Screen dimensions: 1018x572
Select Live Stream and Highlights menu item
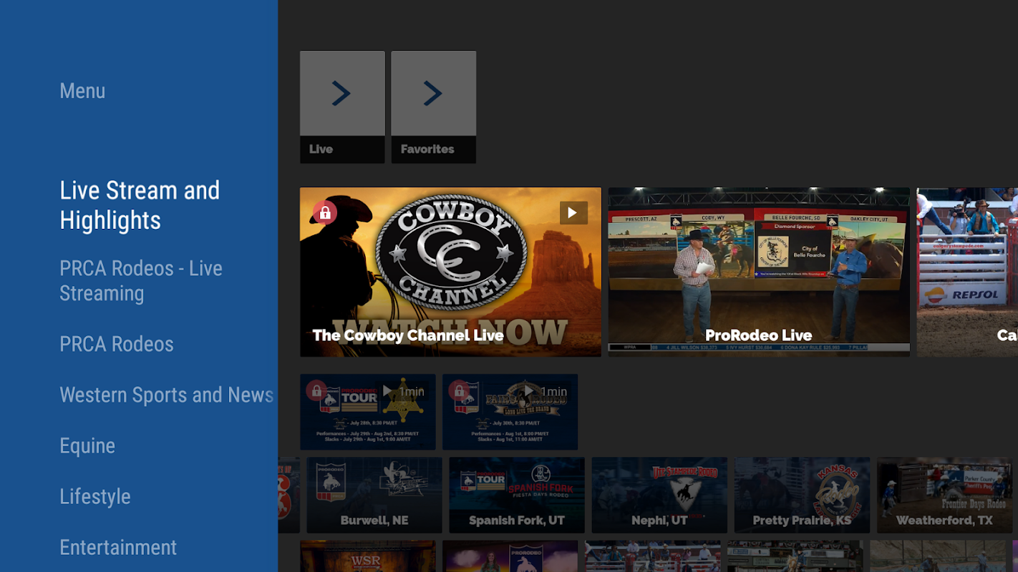pyautogui.click(x=140, y=205)
